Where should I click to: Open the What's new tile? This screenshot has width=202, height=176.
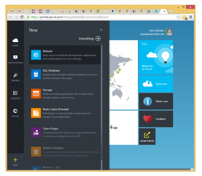point(156,101)
